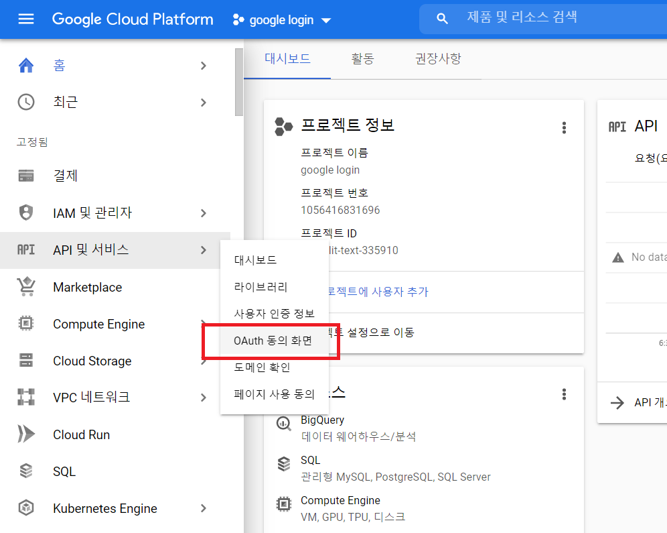The image size is (667, 533).
Task: Select 페이지 사용 동의 menu item
Action: point(275,394)
